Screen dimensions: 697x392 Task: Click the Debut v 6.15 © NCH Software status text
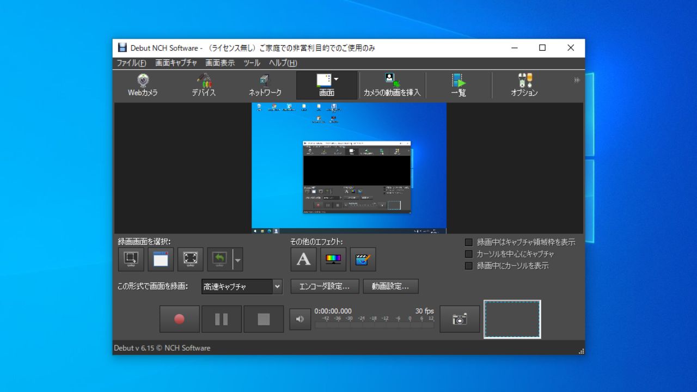[x=162, y=348]
